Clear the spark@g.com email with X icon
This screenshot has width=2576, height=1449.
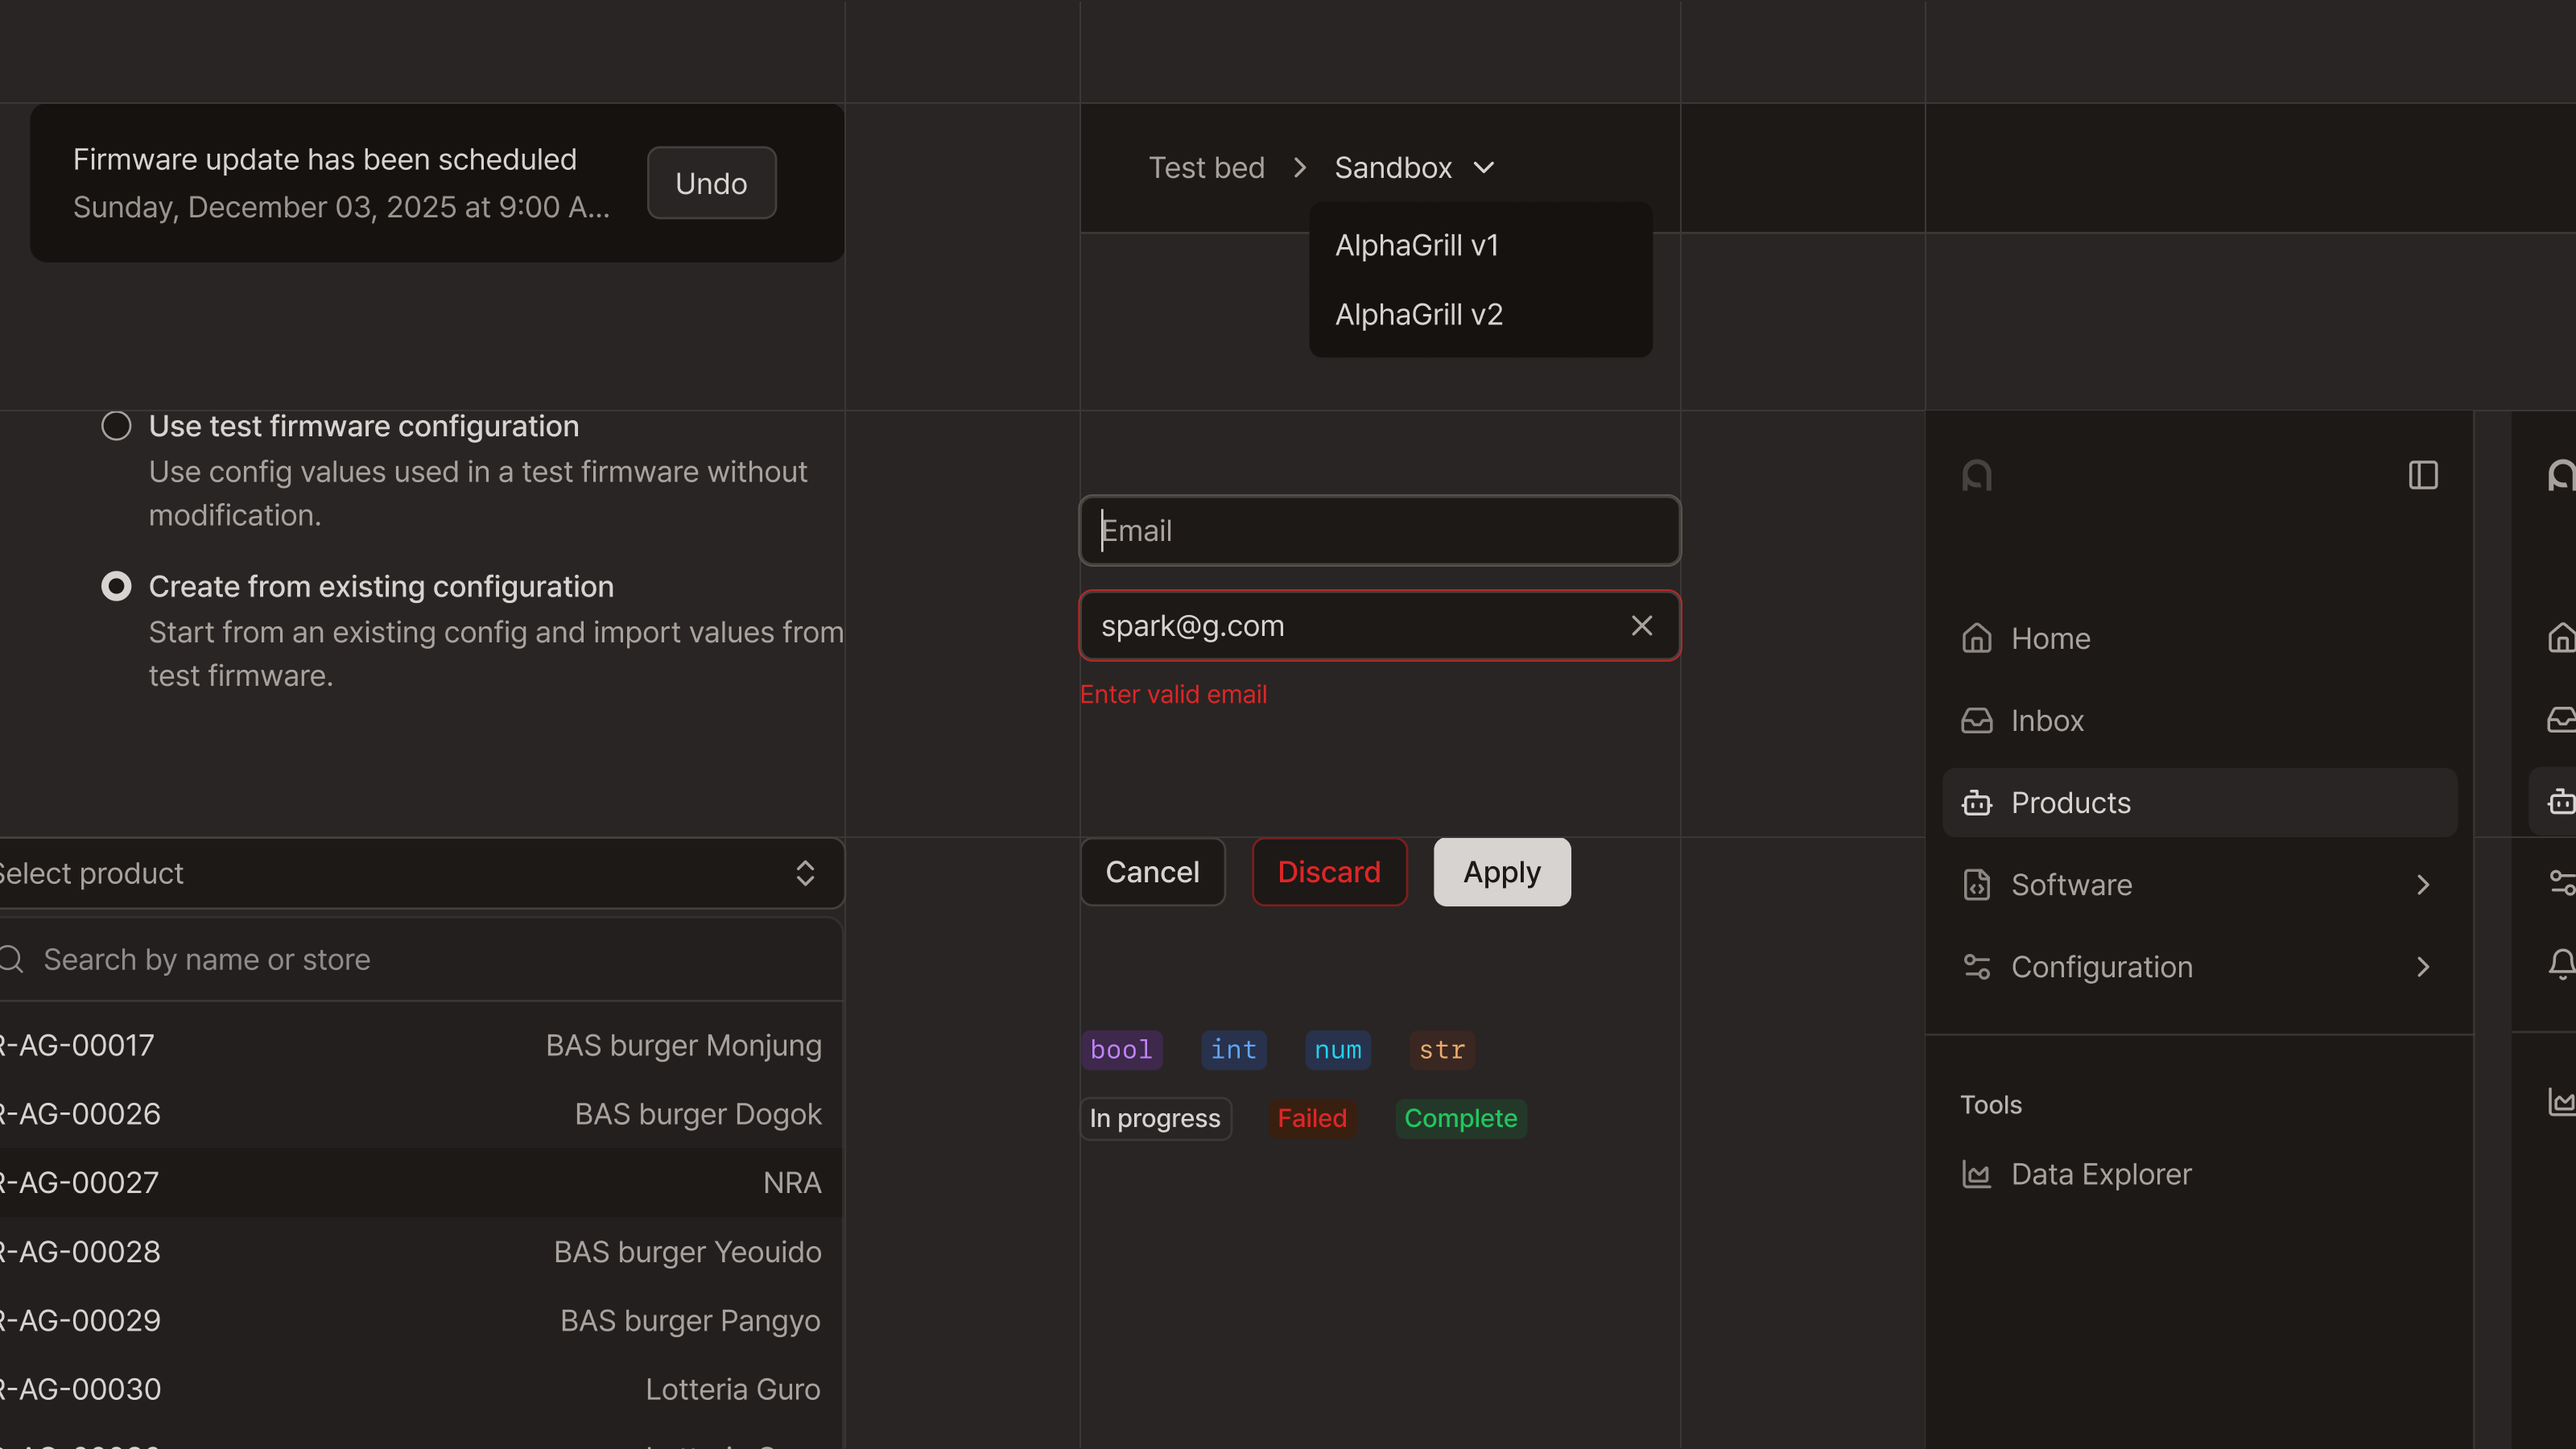coord(1641,626)
